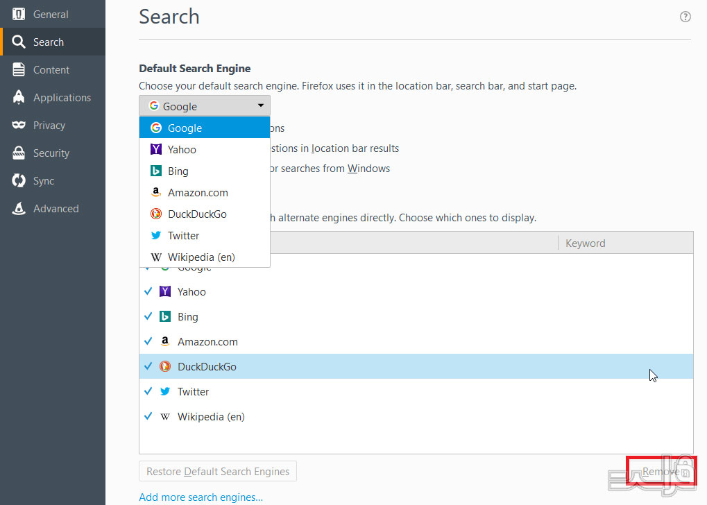Switch to the Advanced settings tab
The width and height of the screenshot is (707, 505).
53,208
